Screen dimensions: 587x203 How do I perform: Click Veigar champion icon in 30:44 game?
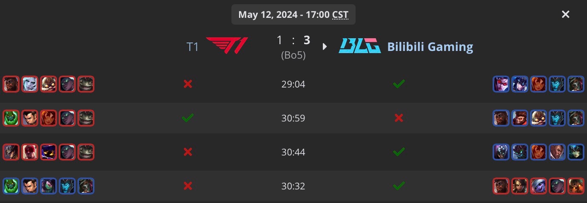tap(48, 152)
